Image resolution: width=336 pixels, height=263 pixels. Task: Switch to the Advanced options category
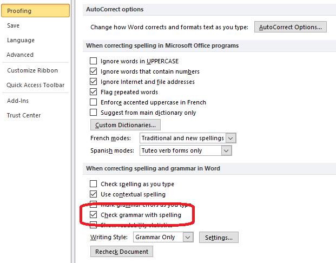click(x=20, y=55)
